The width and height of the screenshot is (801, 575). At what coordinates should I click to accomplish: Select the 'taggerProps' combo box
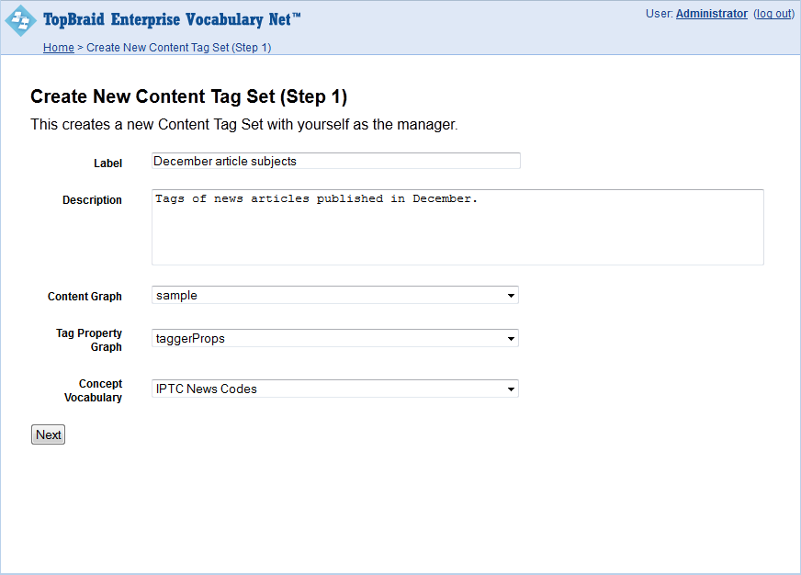[335, 338]
